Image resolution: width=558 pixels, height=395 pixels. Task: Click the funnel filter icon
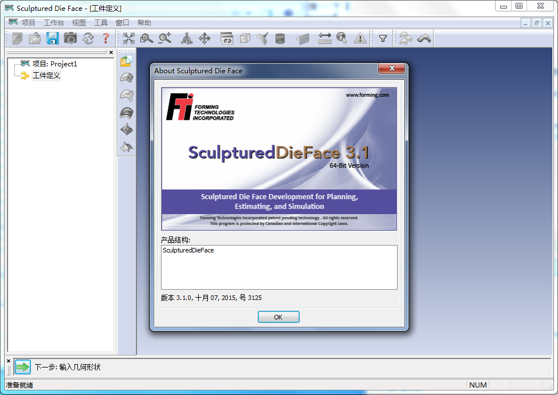coord(383,38)
